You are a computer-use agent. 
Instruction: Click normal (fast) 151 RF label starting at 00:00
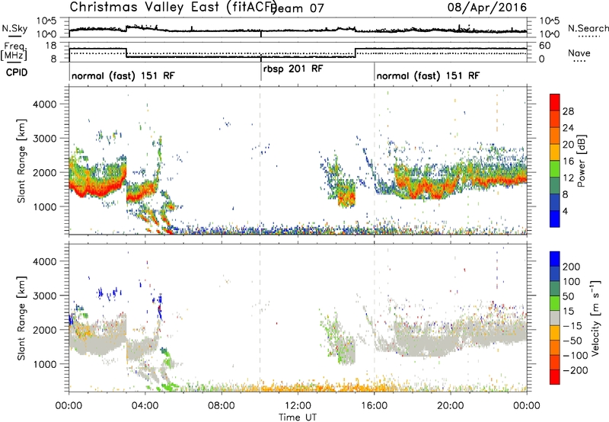click(123, 75)
